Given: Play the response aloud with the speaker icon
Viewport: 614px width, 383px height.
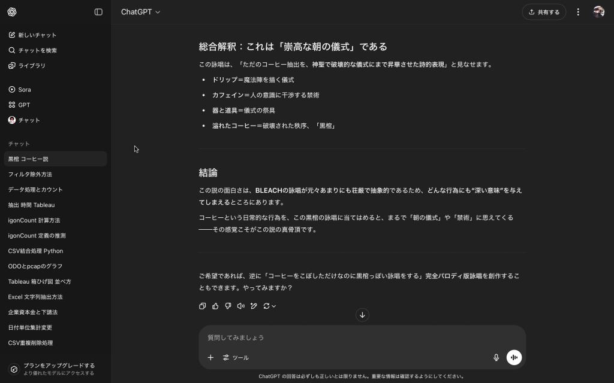Looking at the screenshot, I should 240,306.
